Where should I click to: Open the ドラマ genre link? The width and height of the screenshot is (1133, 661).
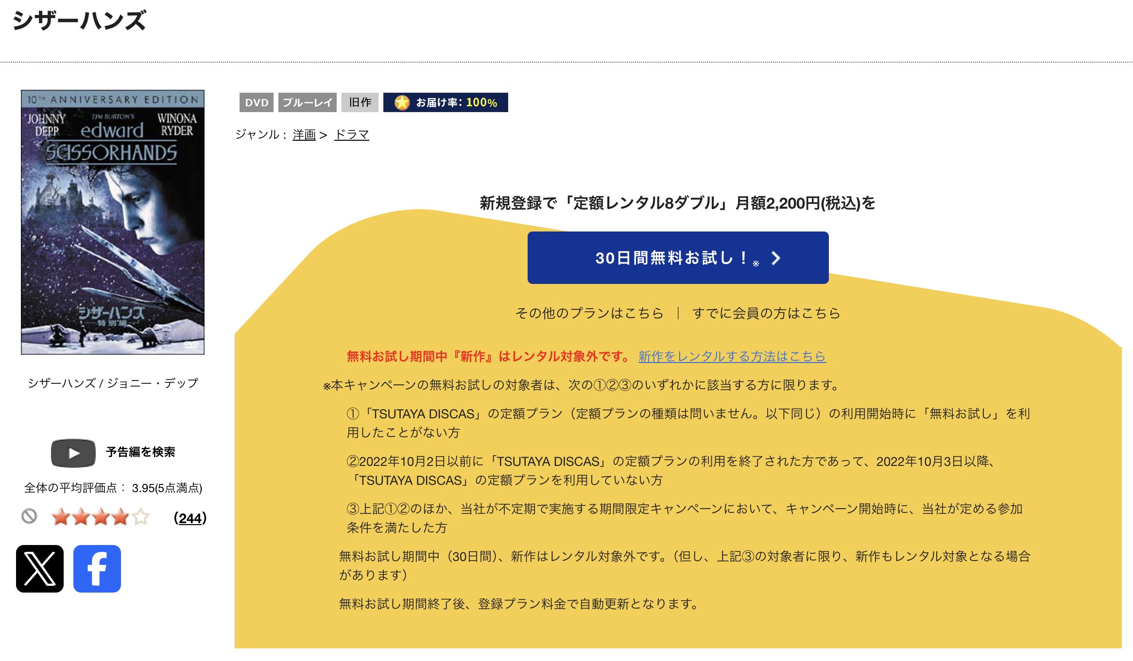pyautogui.click(x=352, y=134)
